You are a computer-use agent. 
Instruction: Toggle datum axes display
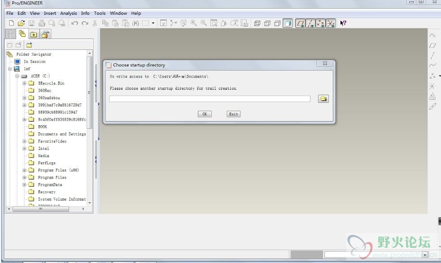tap(310, 23)
